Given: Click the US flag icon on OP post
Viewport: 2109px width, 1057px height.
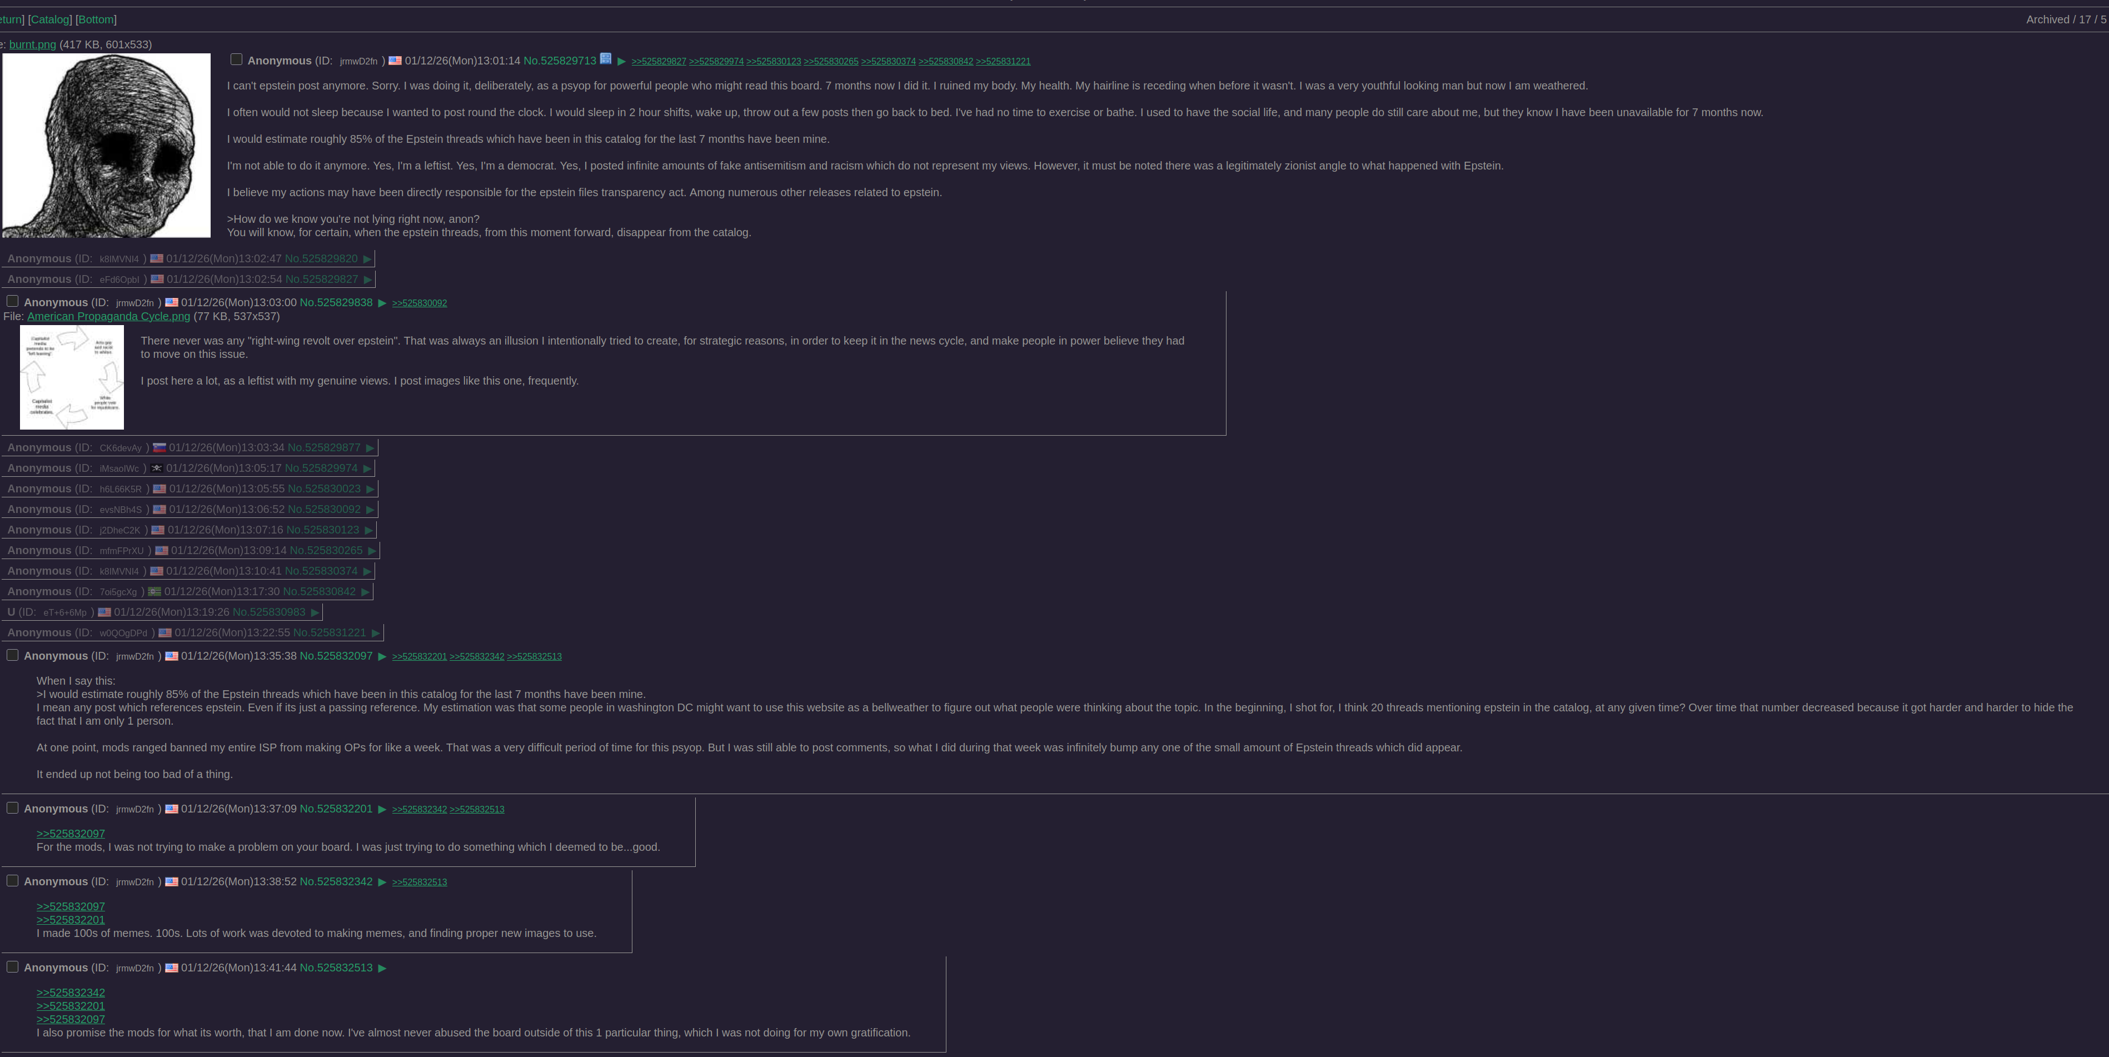Looking at the screenshot, I should [x=395, y=61].
